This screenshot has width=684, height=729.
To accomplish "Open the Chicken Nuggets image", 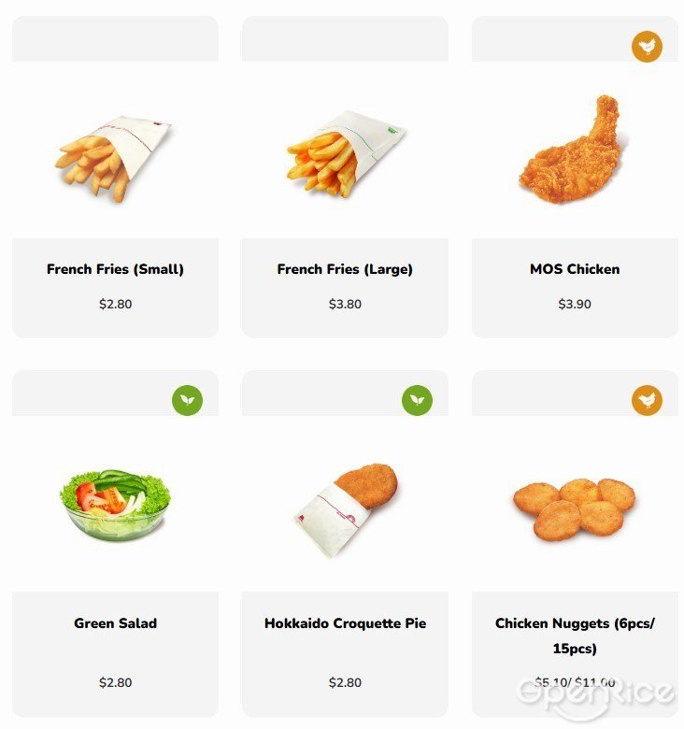I will click(575, 509).
